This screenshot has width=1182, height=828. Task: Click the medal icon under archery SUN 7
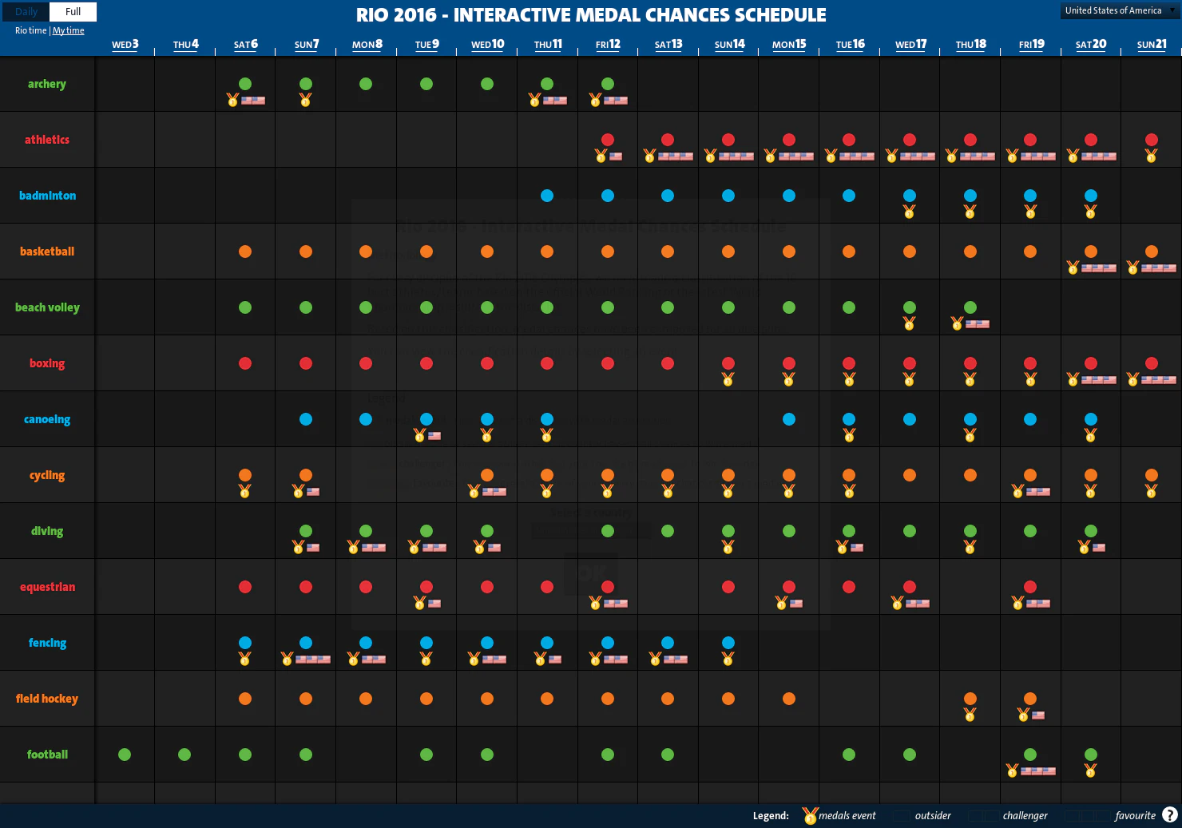click(x=306, y=100)
